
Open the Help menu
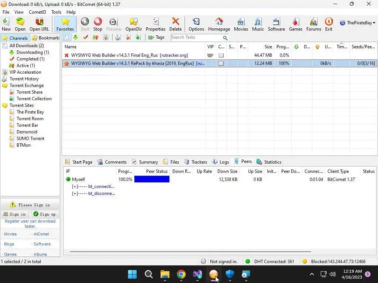[x=71, y=12]
